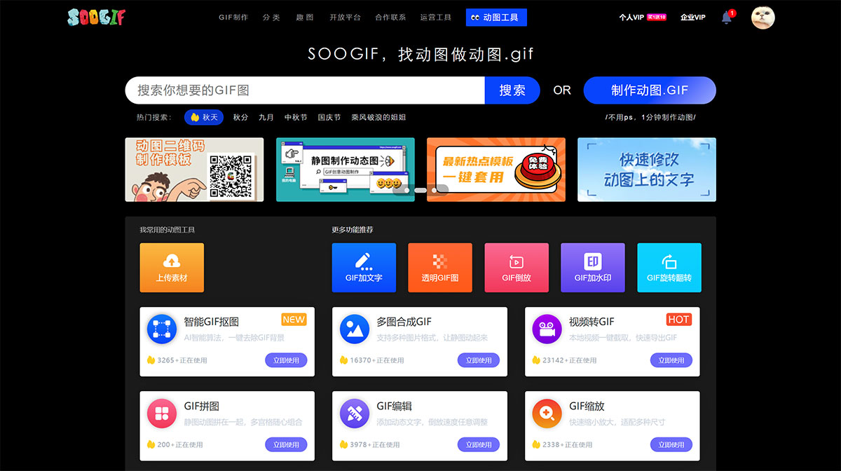Open the GIF制作 menu
841x471 pixels.
pos(233,17)
